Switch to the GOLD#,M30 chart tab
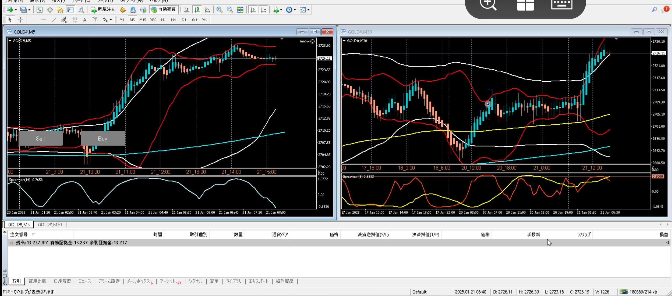Image resolution: width=672 pixels, height=296 pixels. 50,225
